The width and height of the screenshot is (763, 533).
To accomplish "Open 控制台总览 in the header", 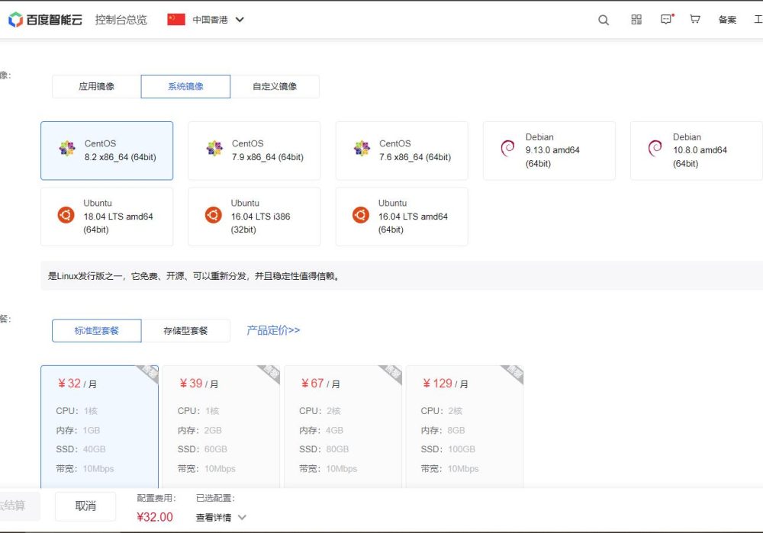I will coord(121,20).
